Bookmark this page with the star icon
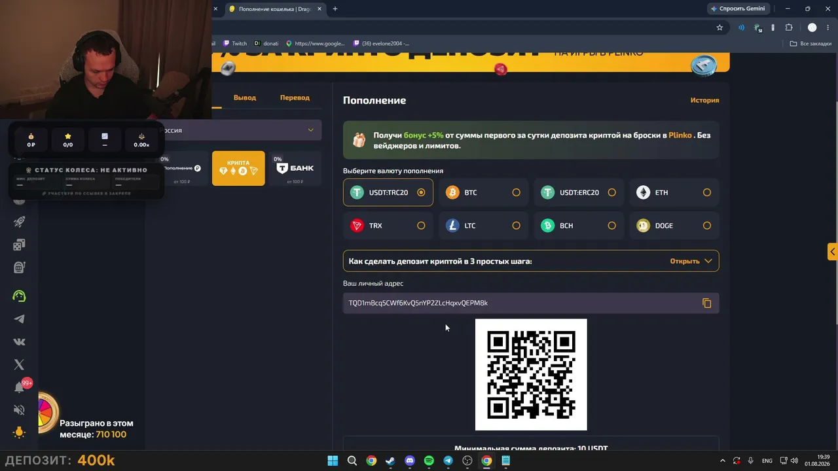838x471 pixels. tap(720, 27)
